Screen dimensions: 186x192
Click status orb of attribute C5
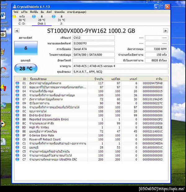[17, 151]
